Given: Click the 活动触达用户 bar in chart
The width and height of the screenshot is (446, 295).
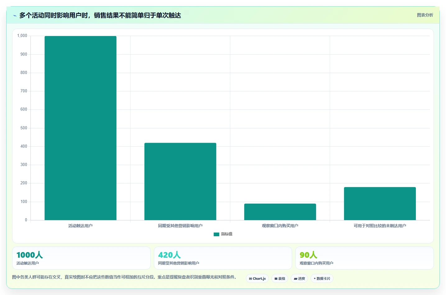Looking at the screenshot, I should point(80,128).
